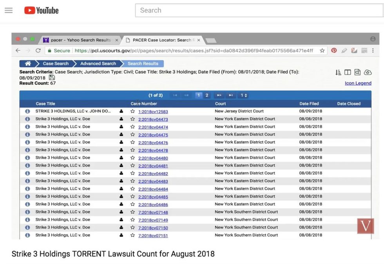Open the page number dropdown
384x264 pixels.
coord(243,95)
